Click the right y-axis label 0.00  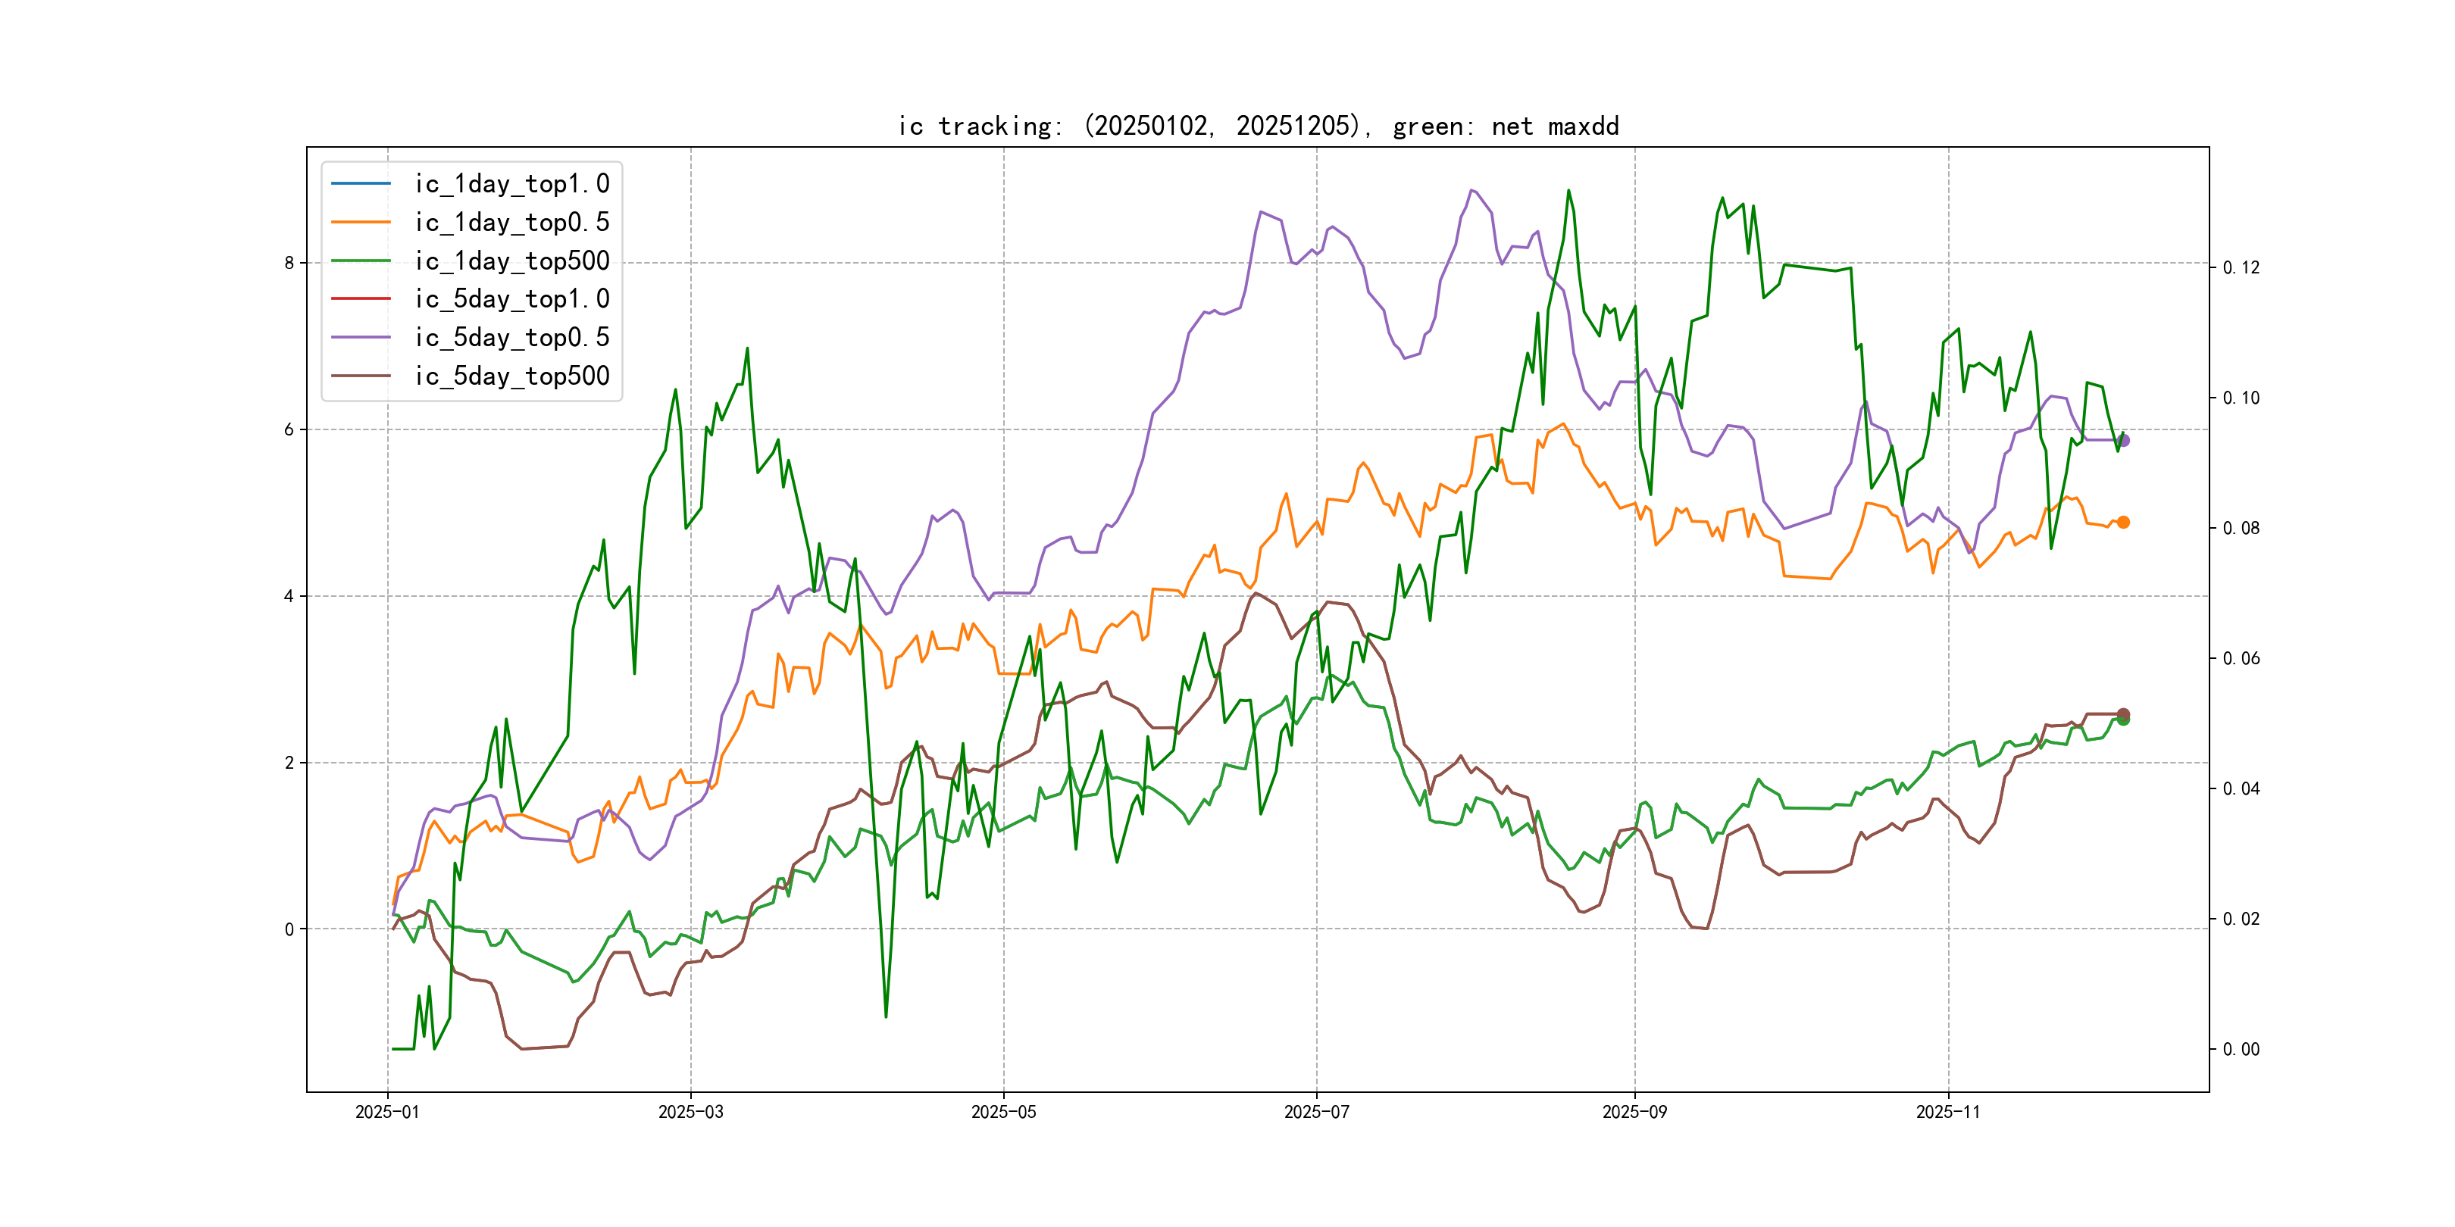tap(2241, 1049)
